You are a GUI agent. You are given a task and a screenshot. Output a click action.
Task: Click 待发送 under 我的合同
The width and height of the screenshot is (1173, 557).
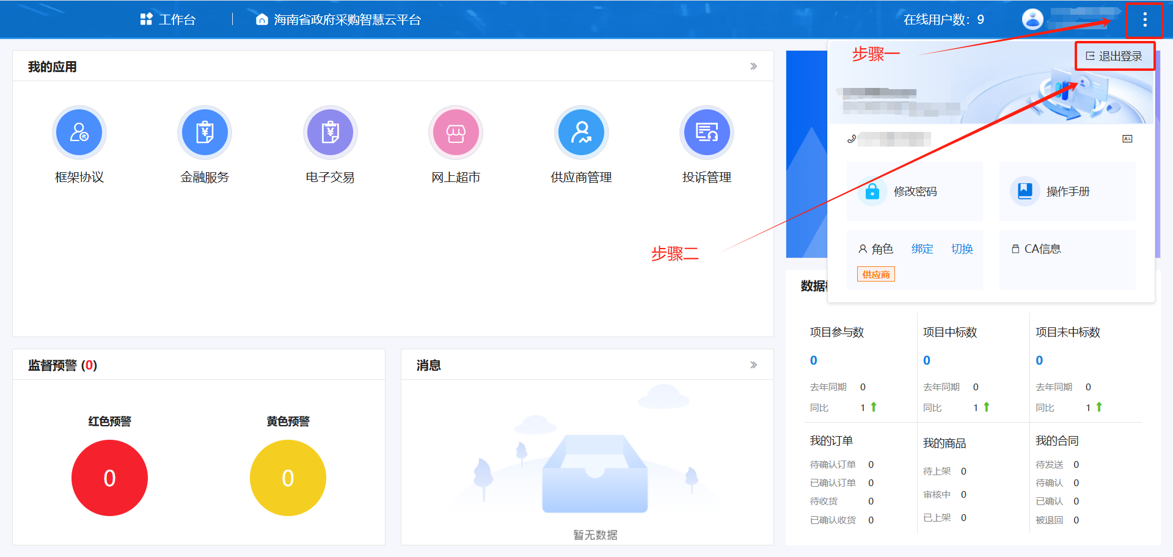(1049, 465)
